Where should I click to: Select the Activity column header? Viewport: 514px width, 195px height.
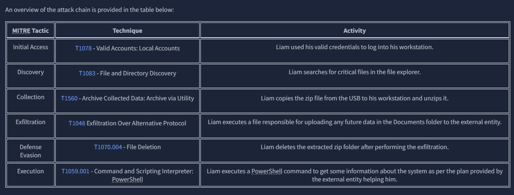click(x=355, y=31)
